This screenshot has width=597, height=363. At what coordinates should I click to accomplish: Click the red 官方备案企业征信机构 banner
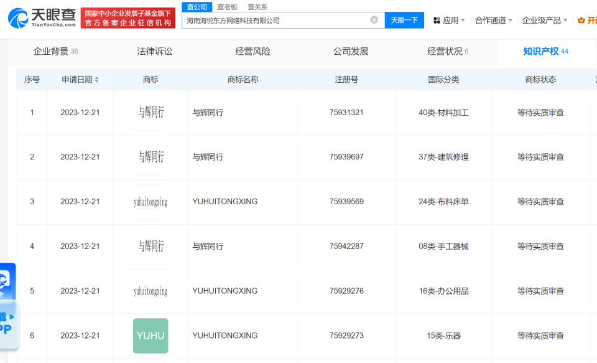(x=128, y=18)
